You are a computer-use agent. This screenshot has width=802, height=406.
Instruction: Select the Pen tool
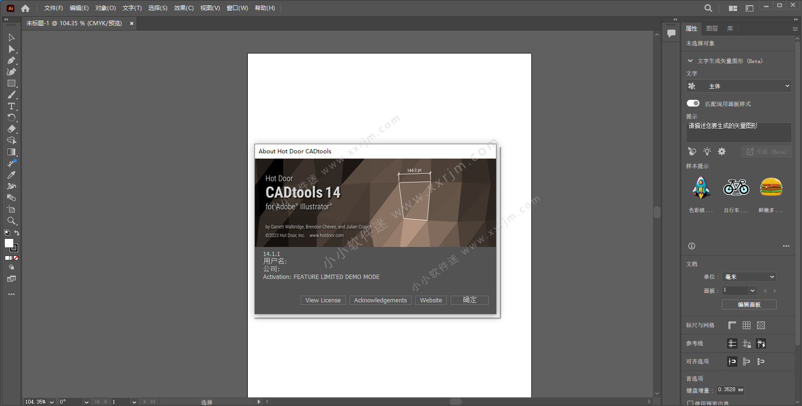(11, 60)
